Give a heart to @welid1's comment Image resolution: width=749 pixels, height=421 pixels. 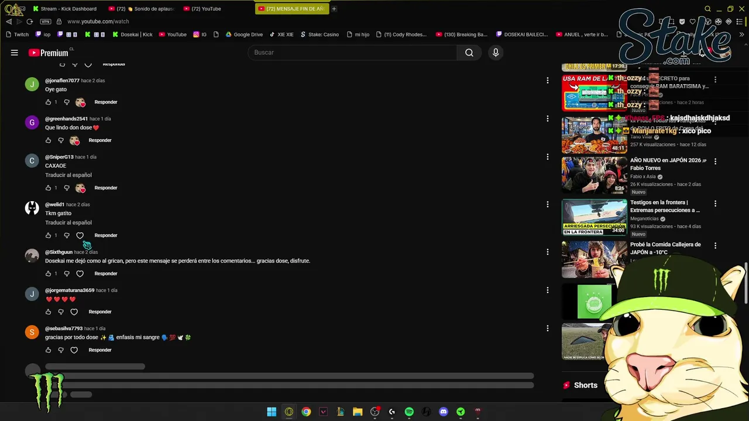[x=80, y=236]
